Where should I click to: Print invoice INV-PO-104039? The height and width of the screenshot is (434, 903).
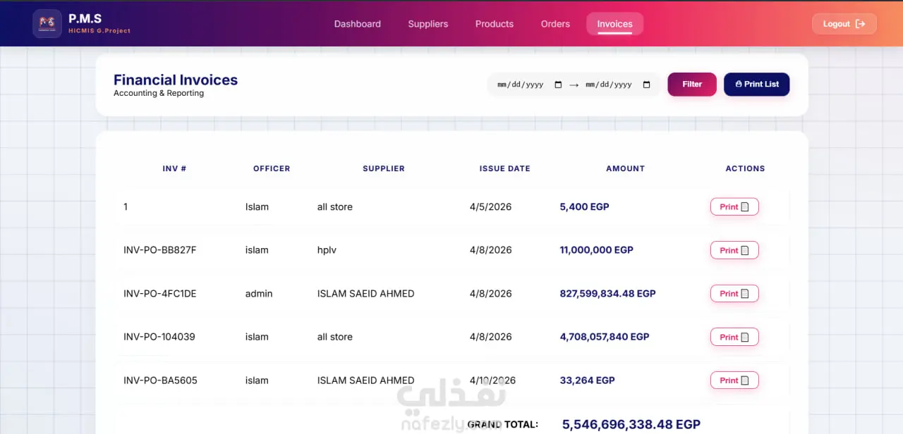coord(734,337)
